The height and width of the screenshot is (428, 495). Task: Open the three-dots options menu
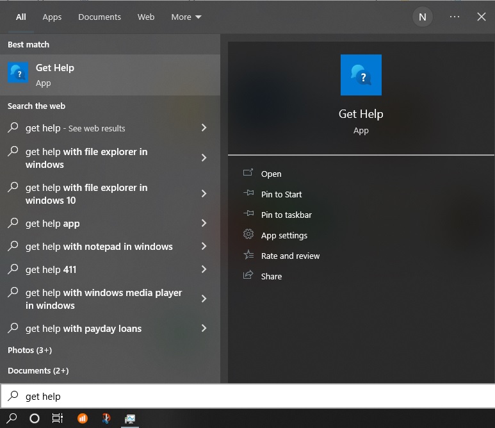(455, 17)
